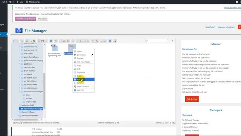Click the New folder toolbar icon
This screenshot has height=136, width=241.
[27, 41]
